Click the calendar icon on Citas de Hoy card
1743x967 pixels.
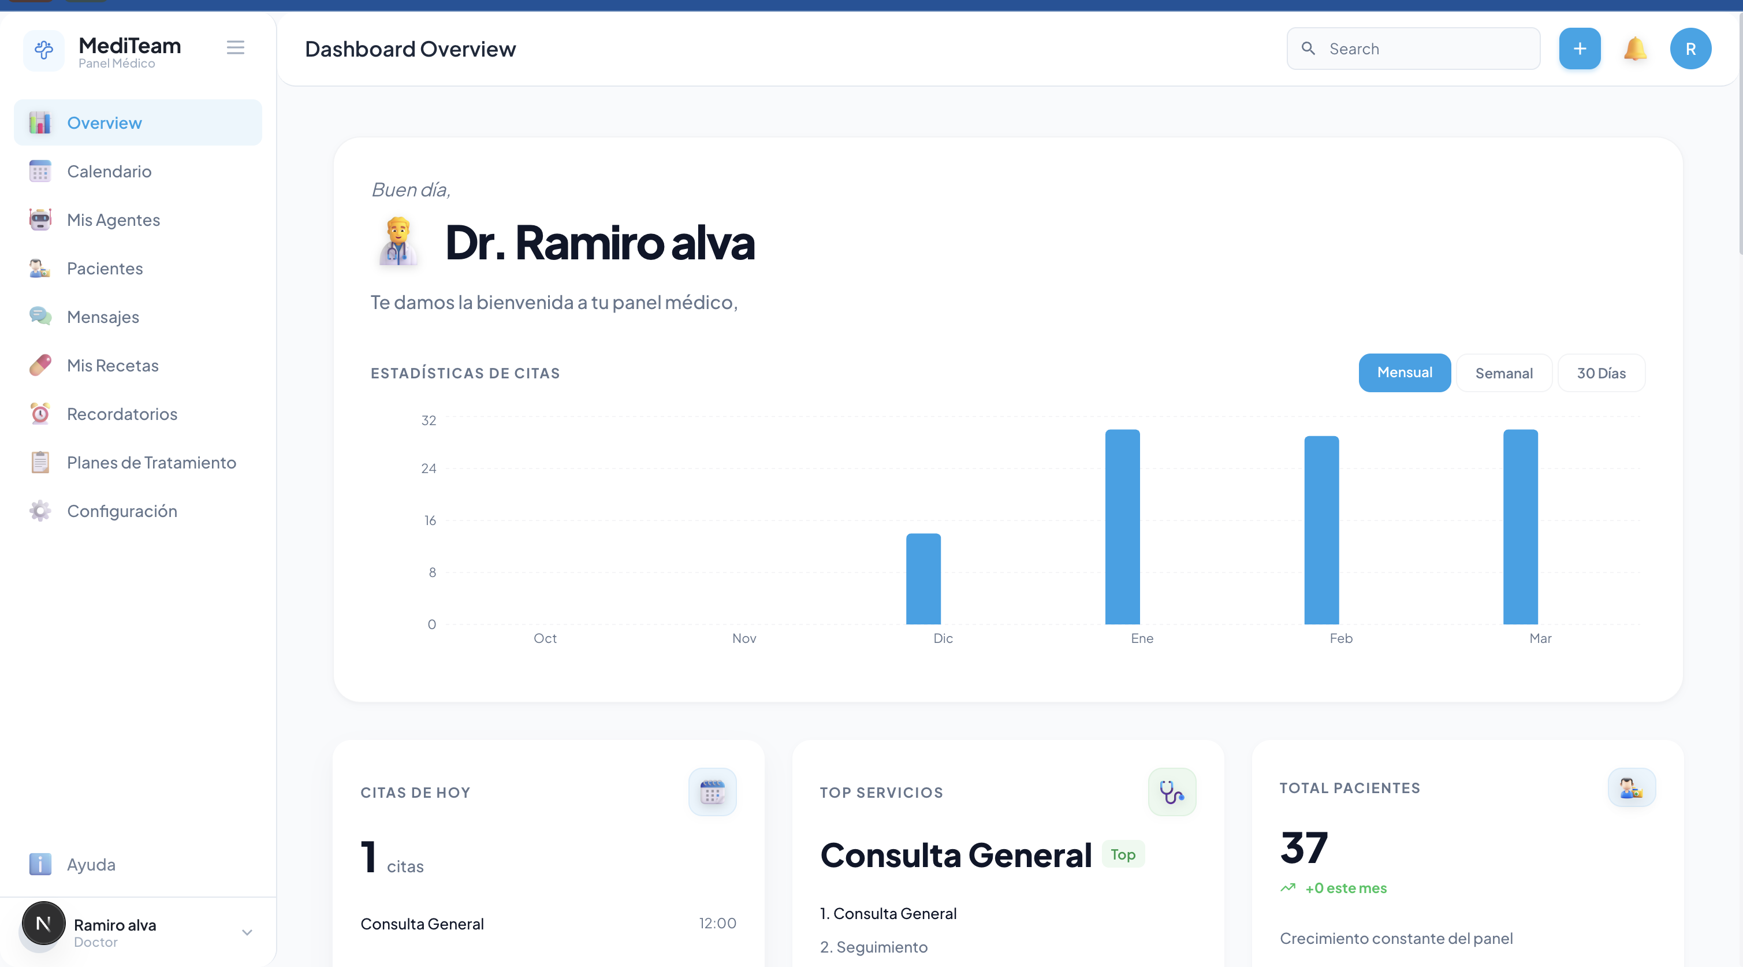(x=712, y=792)
